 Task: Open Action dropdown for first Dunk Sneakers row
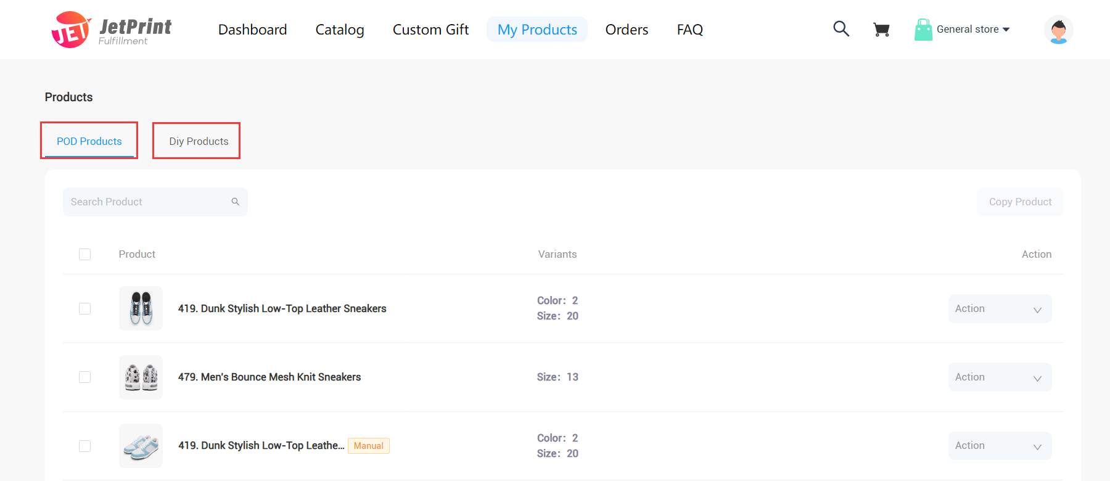pos(999,309)
